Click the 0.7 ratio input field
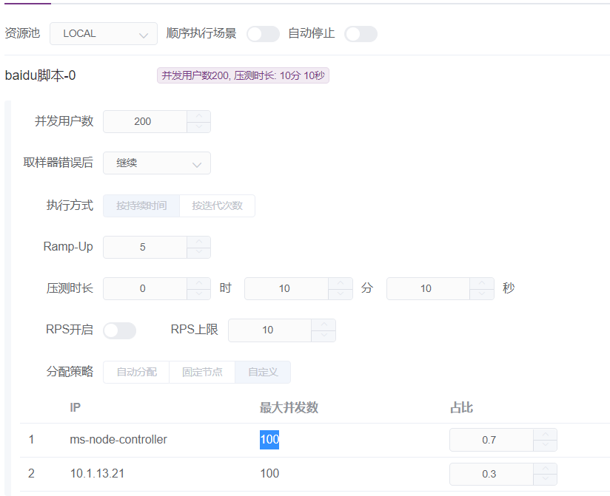 click(491, 440)
